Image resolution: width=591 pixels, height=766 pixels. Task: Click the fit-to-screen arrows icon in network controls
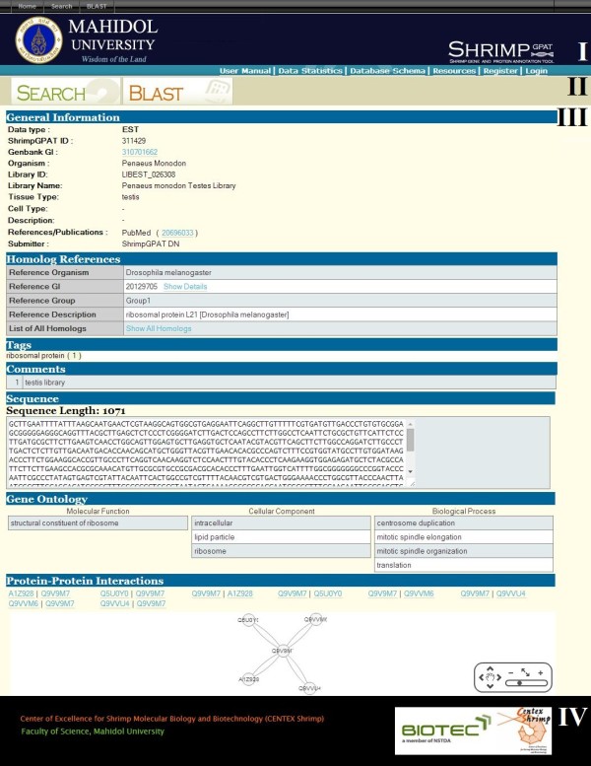point(526,671)
